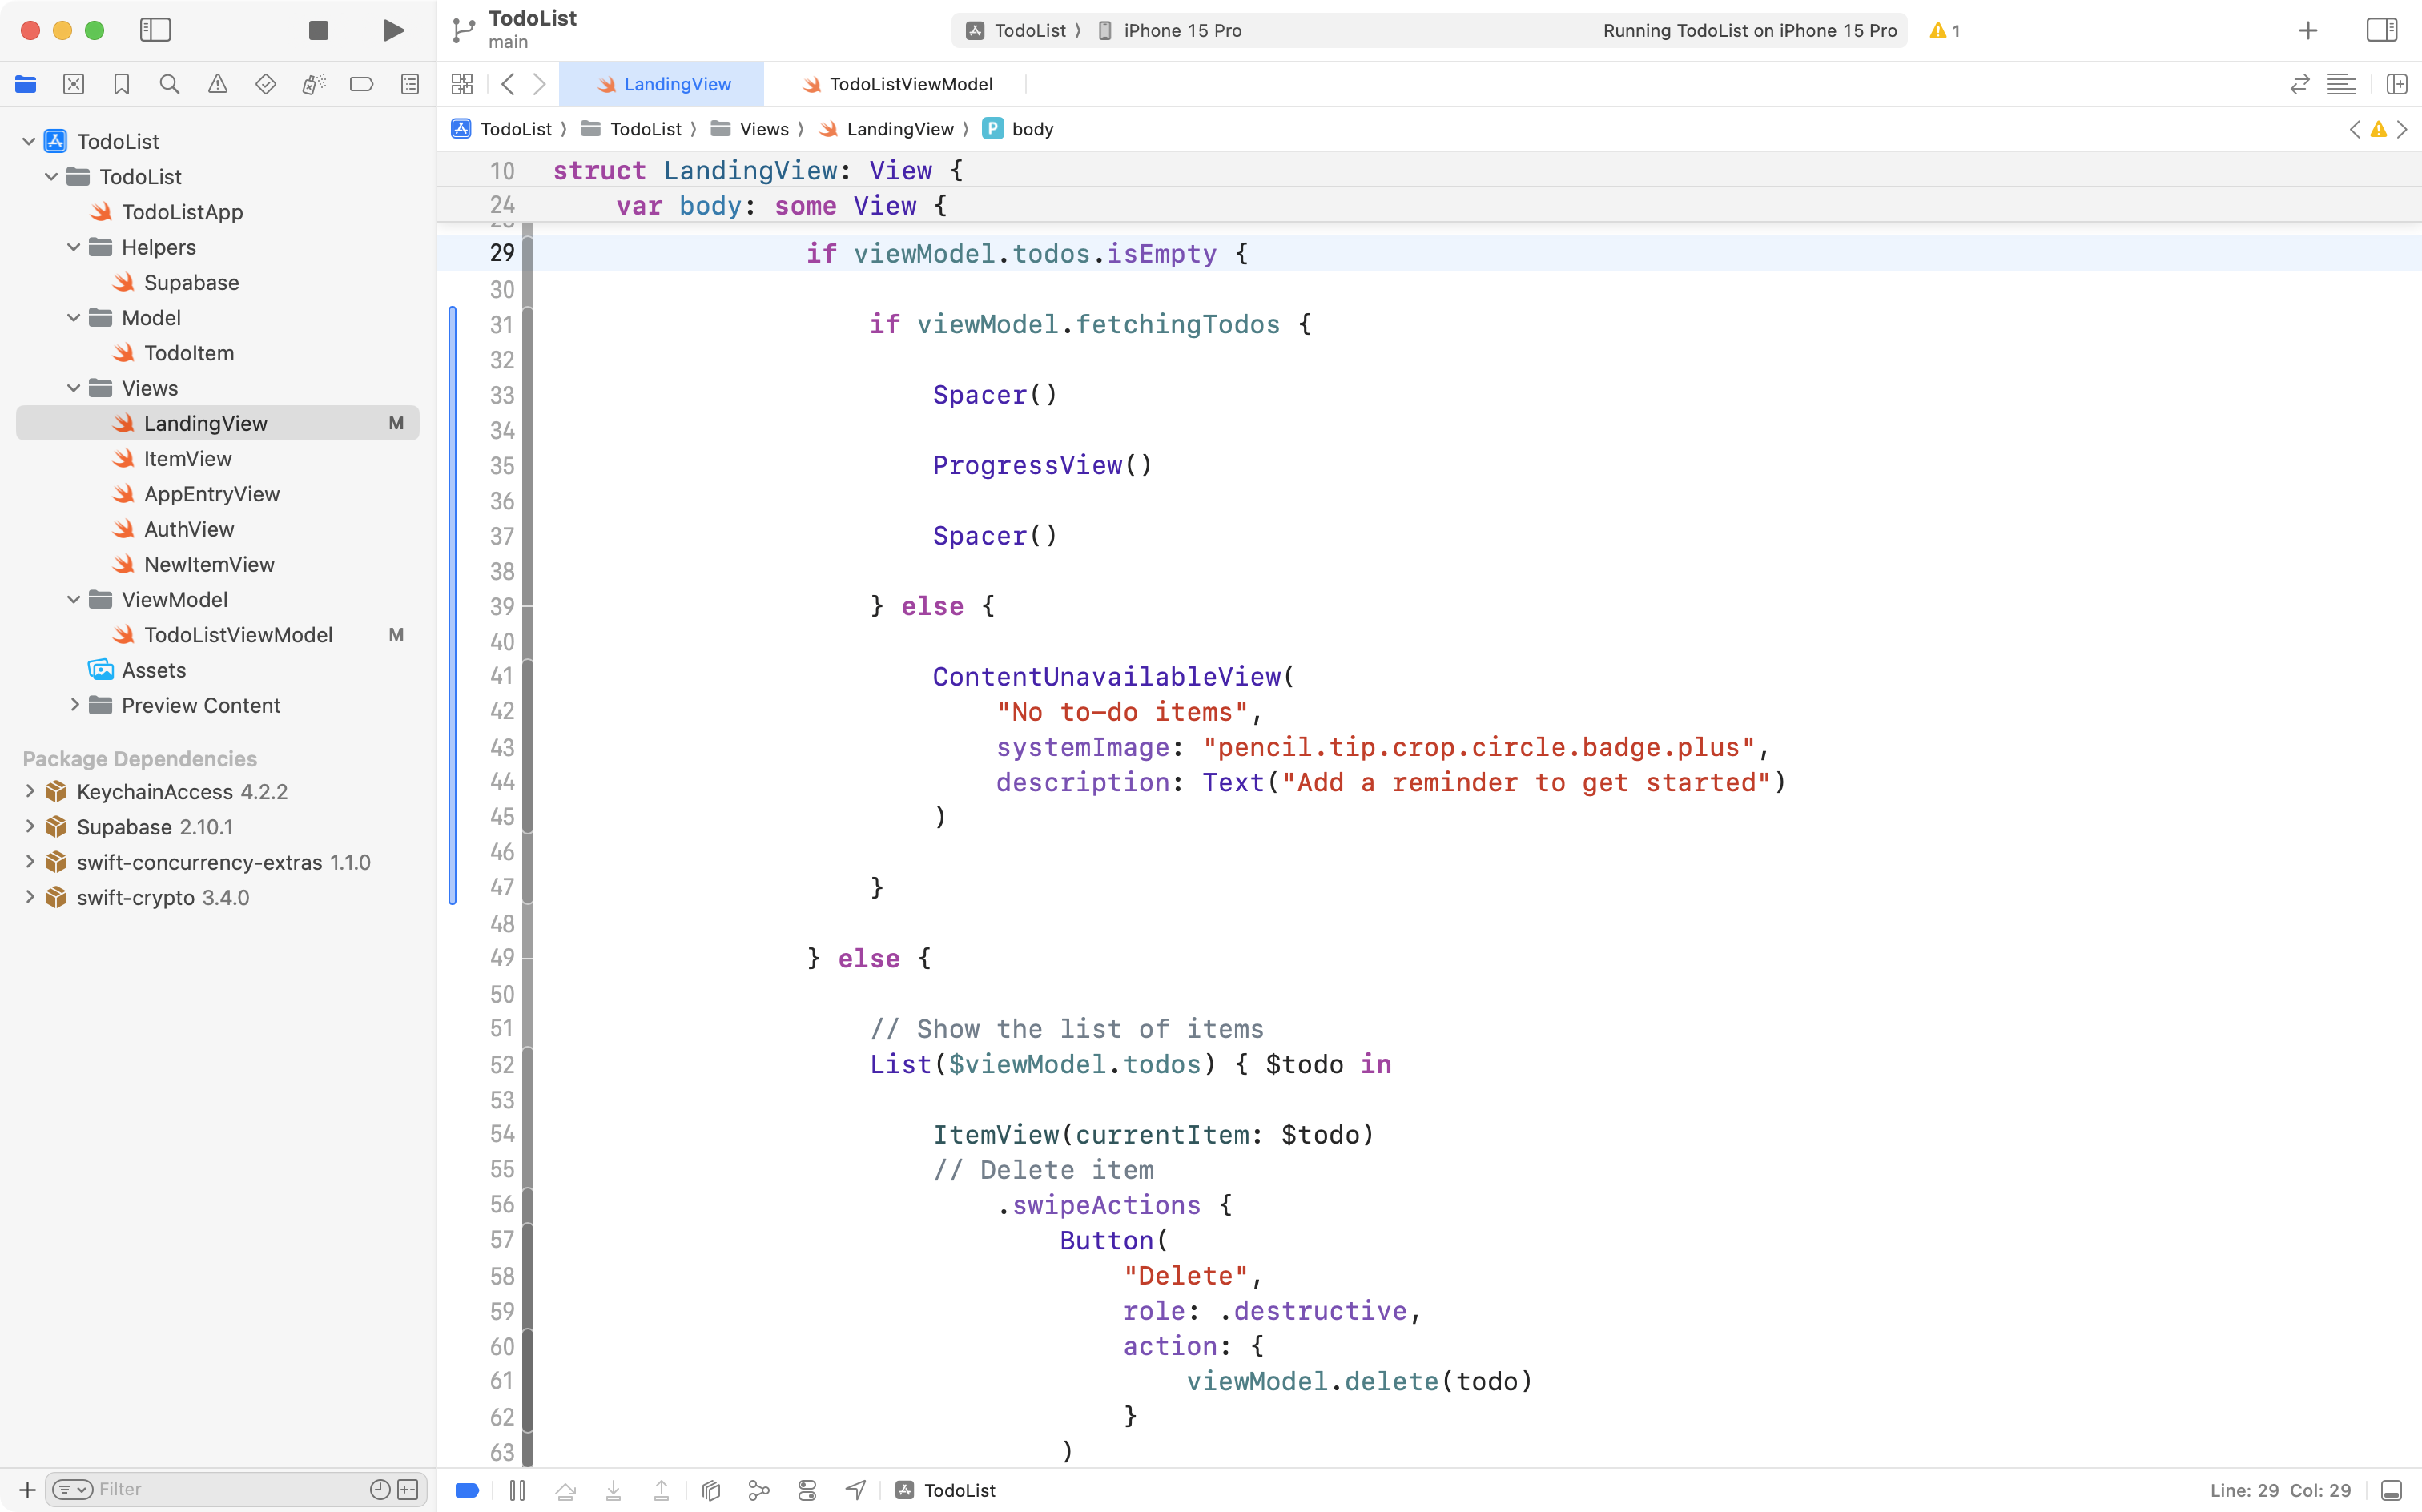Expand the KeychainAccess 4.2.2 package
Viewport: 2422px width, 1512px height.
tap(29, 791)
